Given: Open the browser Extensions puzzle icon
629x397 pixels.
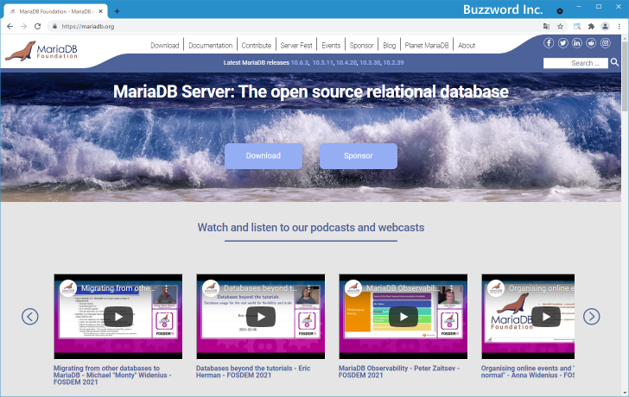Looking at the screenshot, I should [x=591, y=27].
